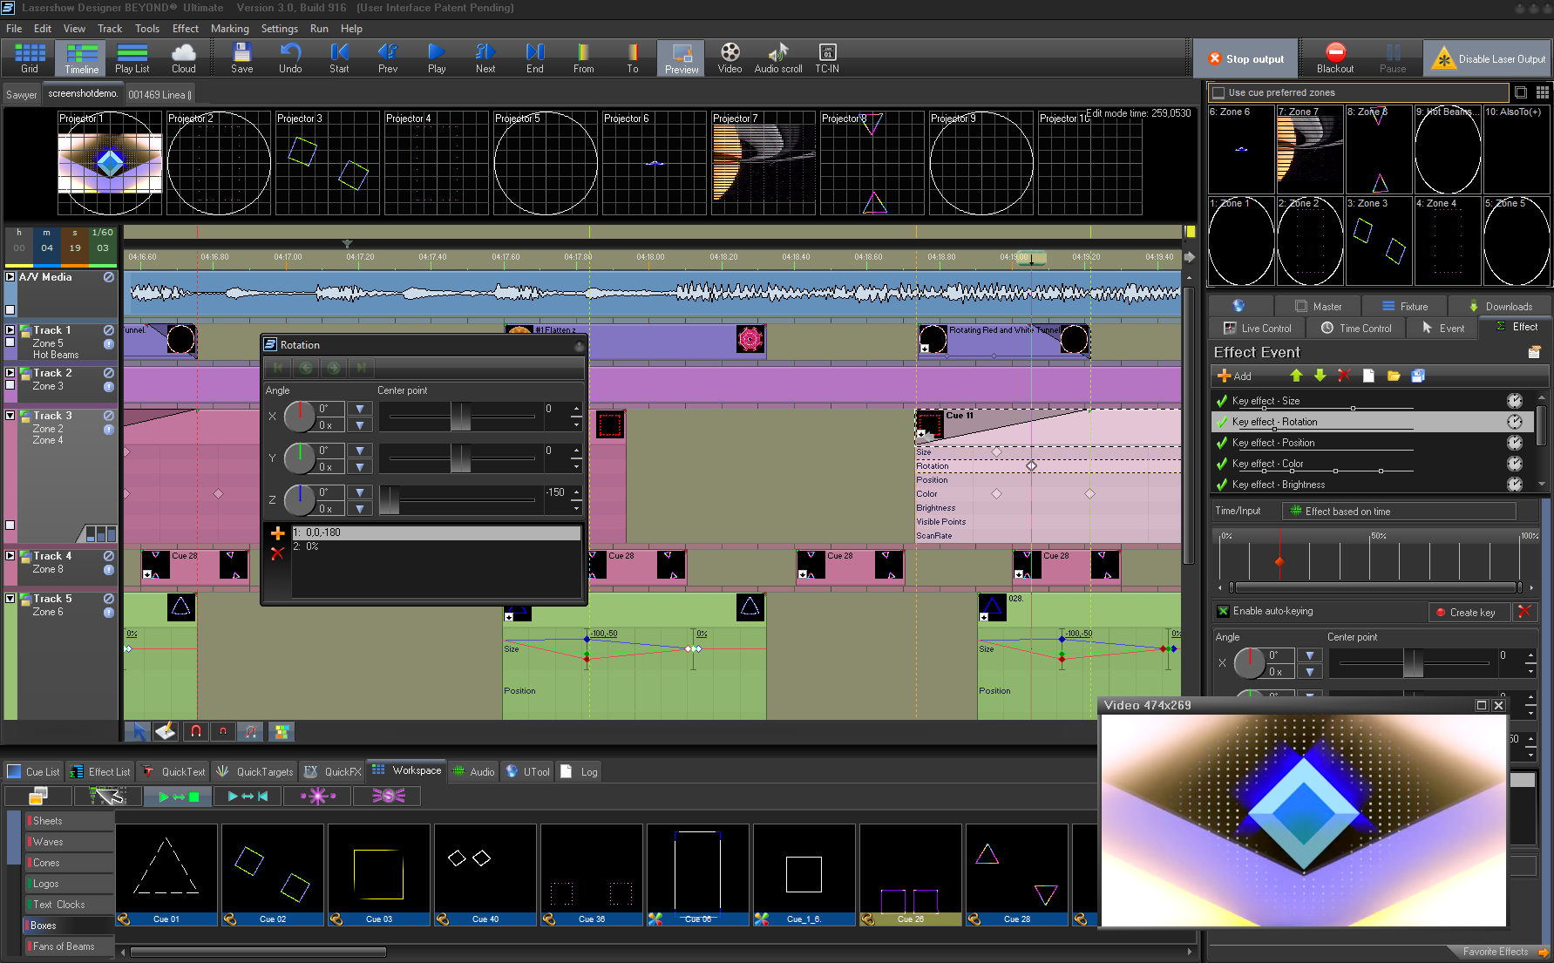Open the Time Control tab
This screenshot has width=1554, height=963.
(1356, 329)
